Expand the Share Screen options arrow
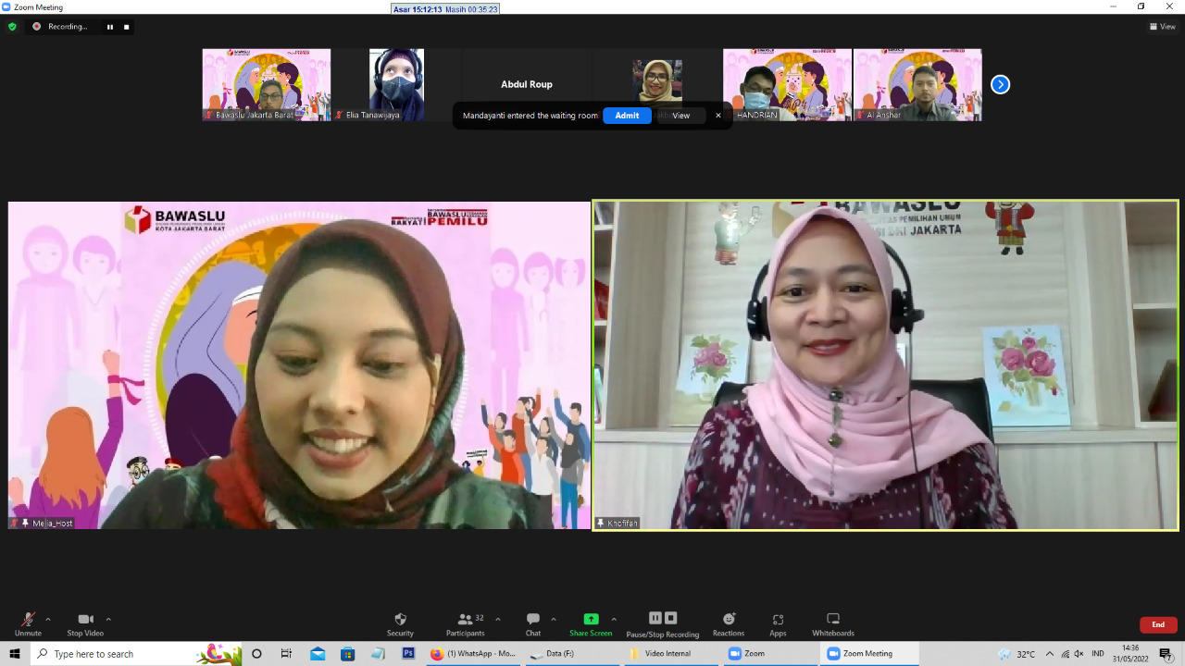Screen dimensions: 1185x666 point(614,620)
